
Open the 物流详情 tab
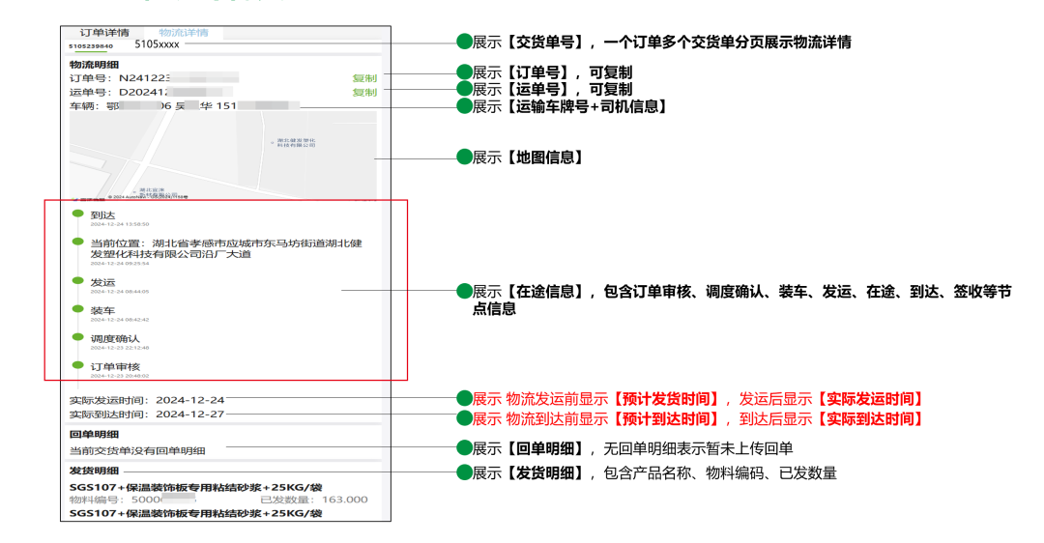[184, 32]
